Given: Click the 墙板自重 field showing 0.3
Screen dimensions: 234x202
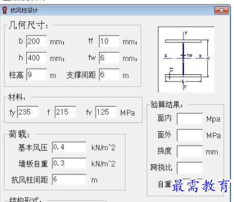Looking at the screenshot, I should coord(69,164).
